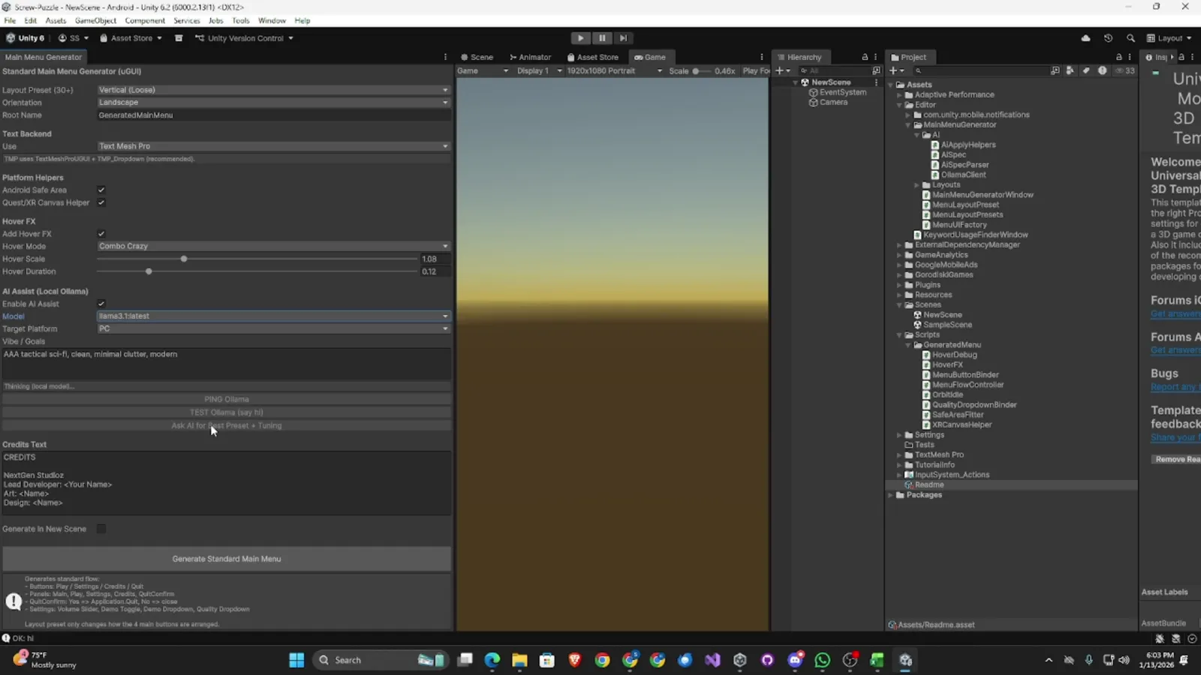Disable the Enable AI Assist checkbox
Image resolution: width=1201 pixels, height=675 pixels.
(101, 304)
